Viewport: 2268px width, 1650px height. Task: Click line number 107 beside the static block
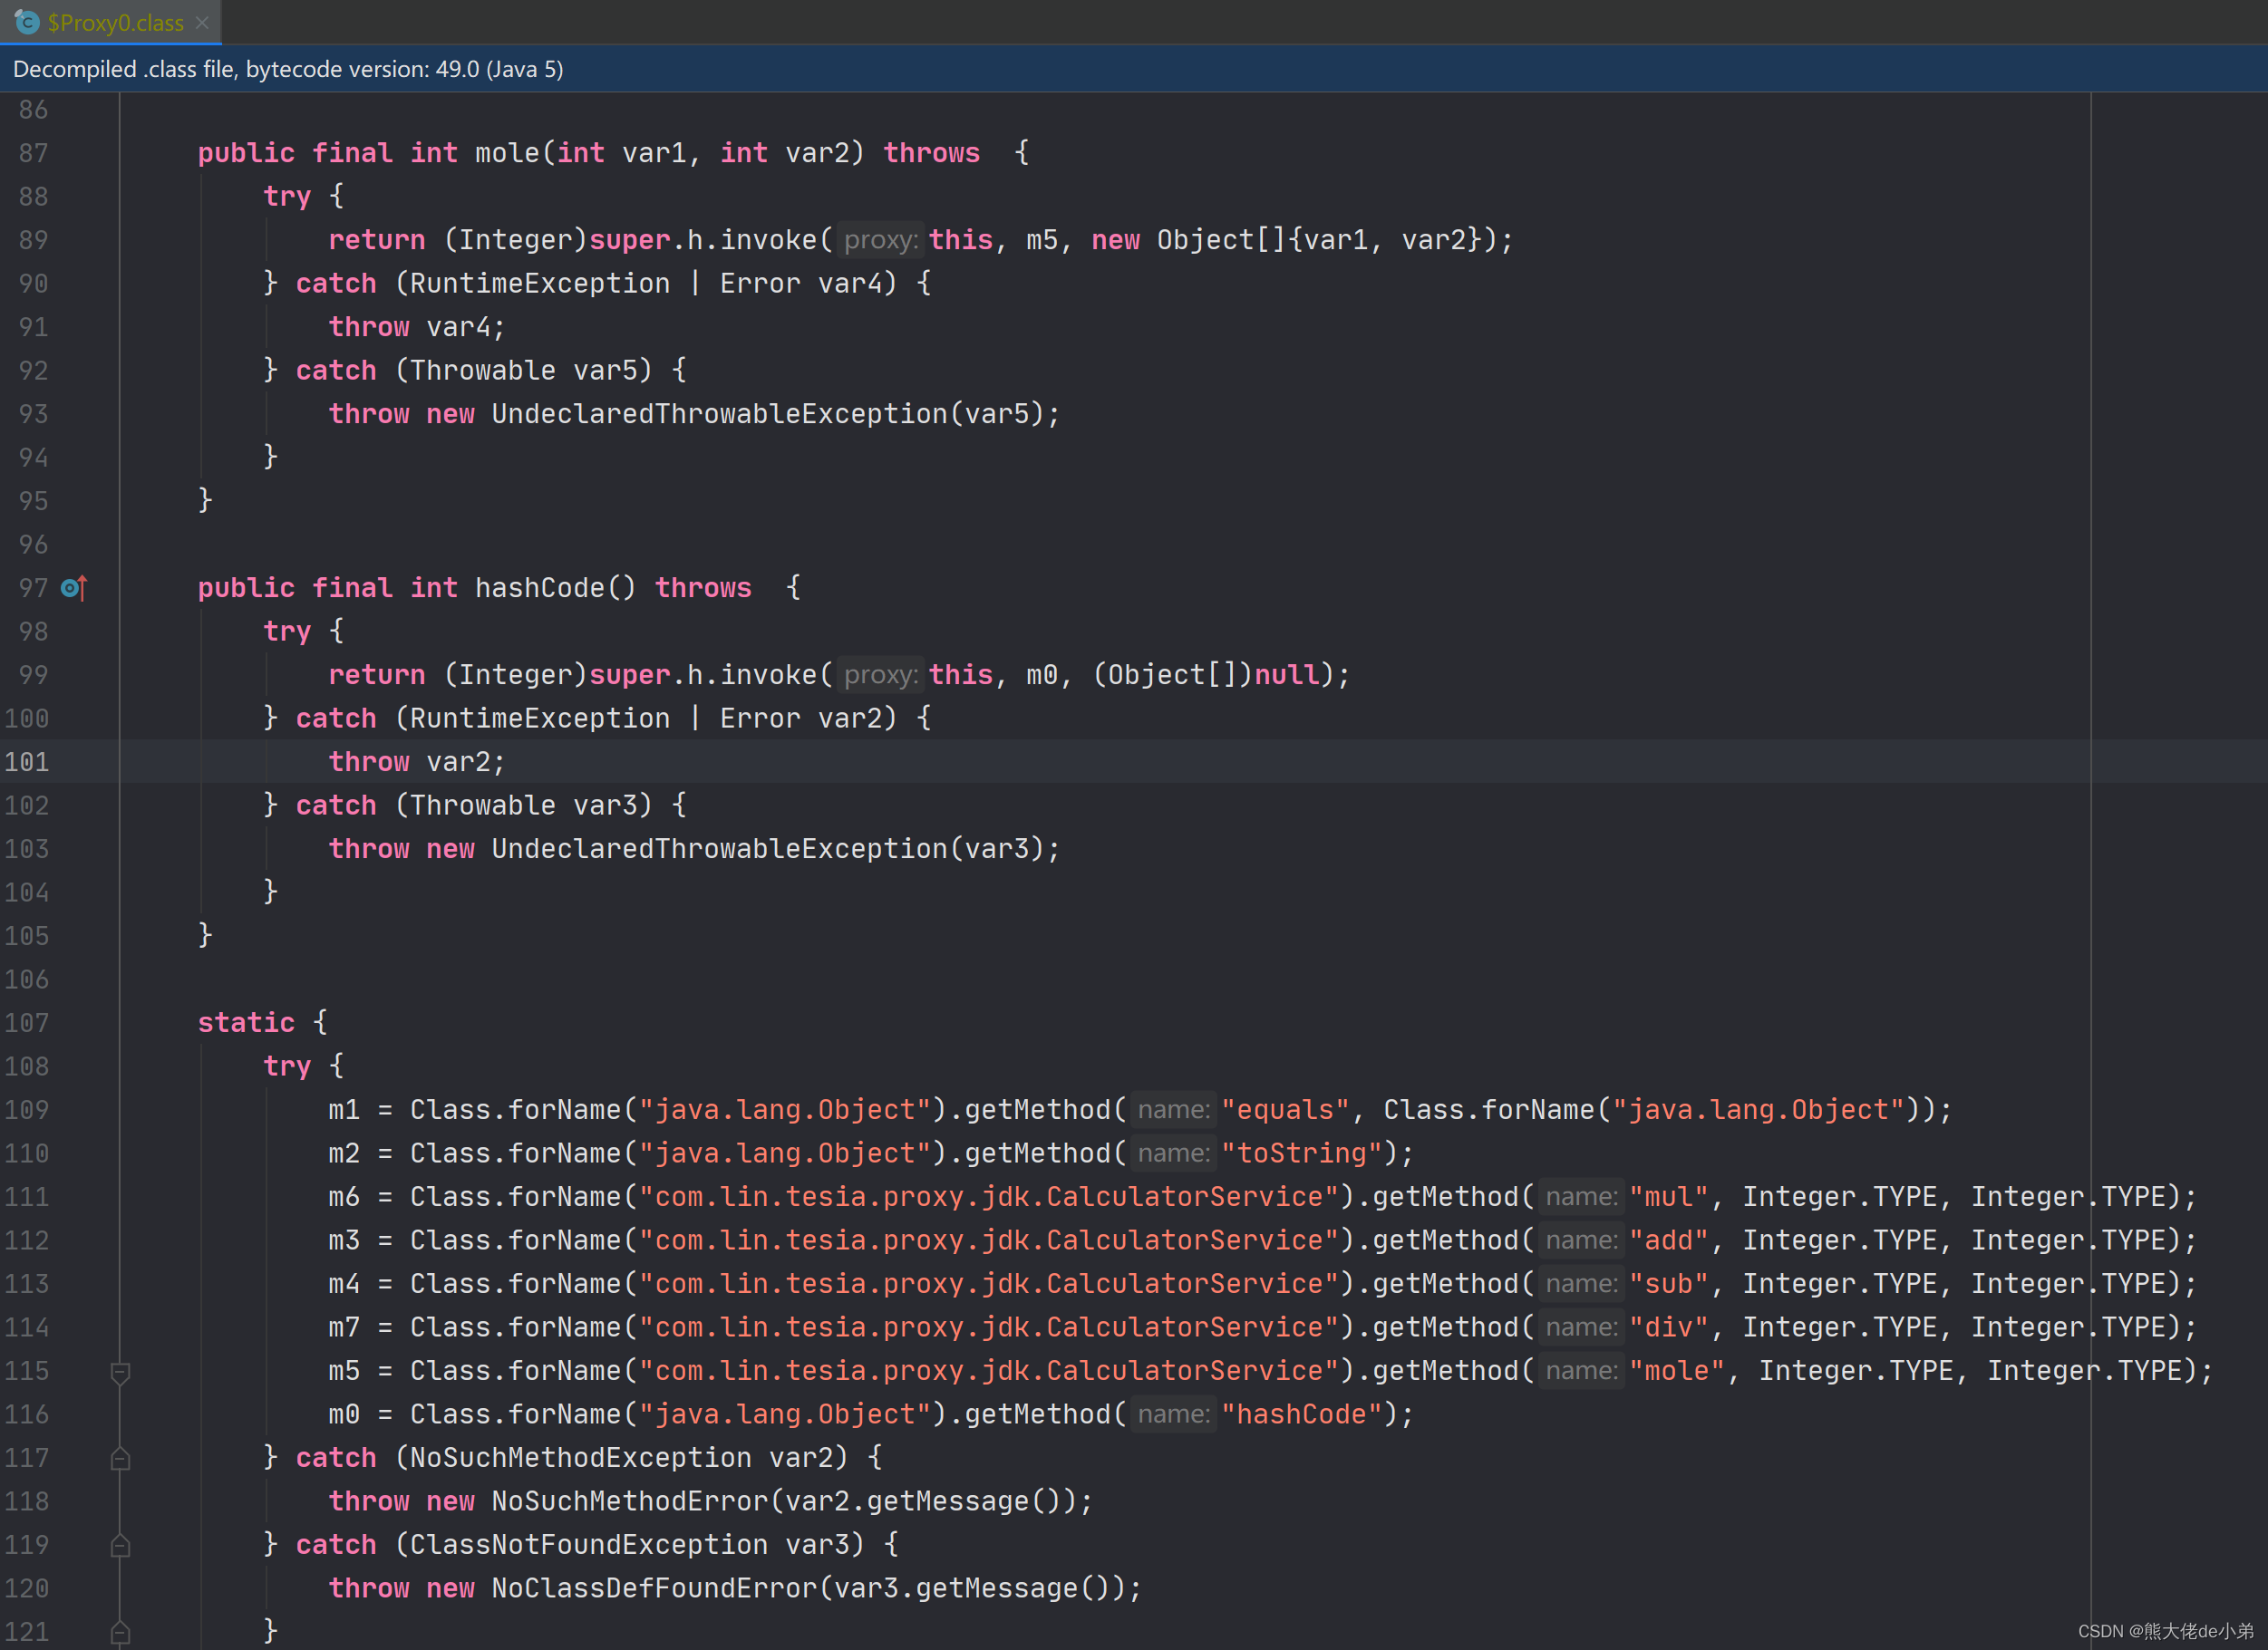(x=27, y=1022)
